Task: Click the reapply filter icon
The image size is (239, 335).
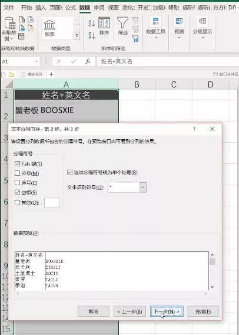Action: (x=135, y=29)
